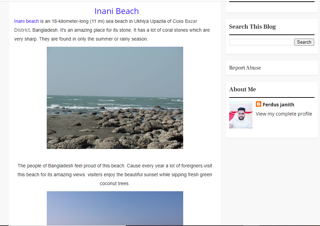Click the blue sky image at bottom

[115, 208]
